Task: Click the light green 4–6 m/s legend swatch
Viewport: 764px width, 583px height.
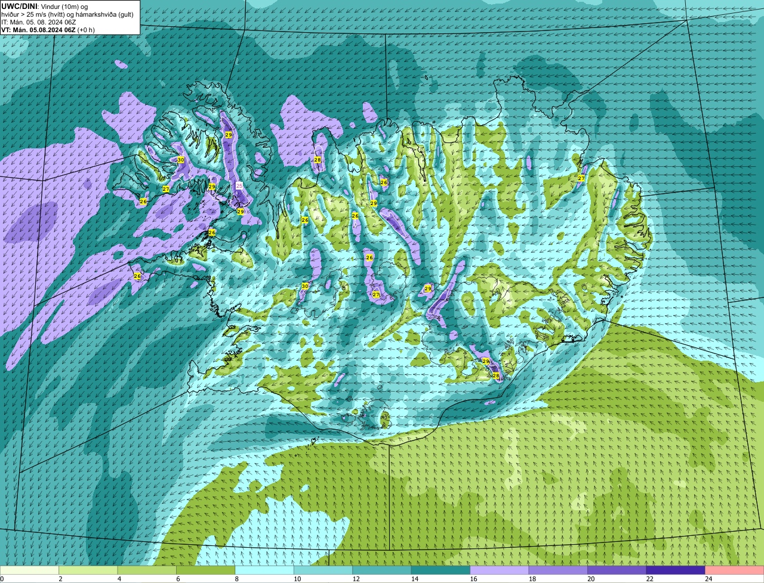Action: [147, 570]
